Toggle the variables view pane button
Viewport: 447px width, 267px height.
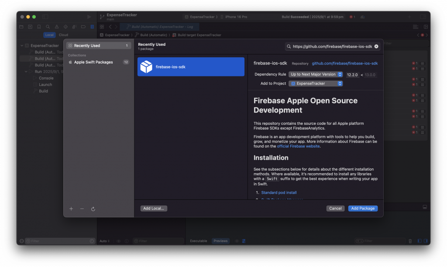click(x=419, y=241)
